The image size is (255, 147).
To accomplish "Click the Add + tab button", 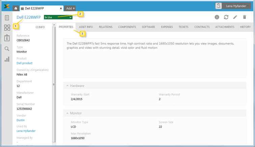I will pyautogui.click(x=70, y=8).
